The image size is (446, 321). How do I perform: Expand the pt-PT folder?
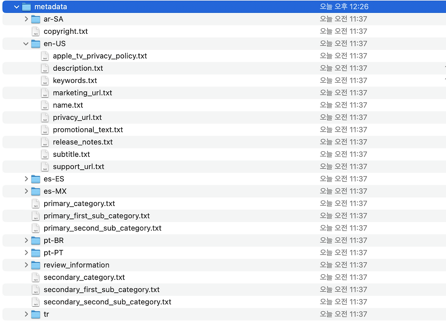[x=26, y=252]
